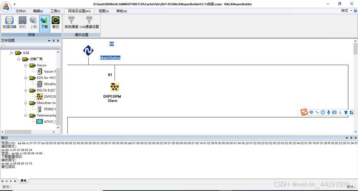Screen dimensions: 358x191
Task: Open the 视图(V) menu
Action: click(x=104, y=11)
